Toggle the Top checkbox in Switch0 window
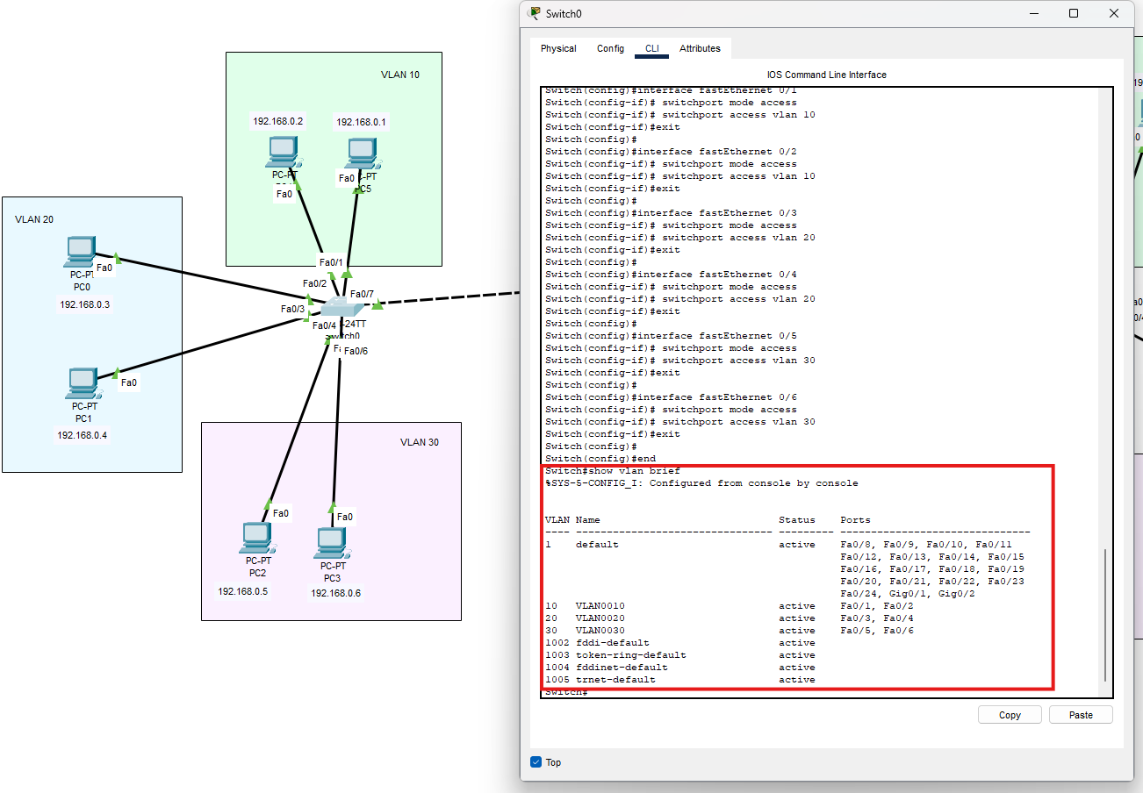 (x=536, y=762)
